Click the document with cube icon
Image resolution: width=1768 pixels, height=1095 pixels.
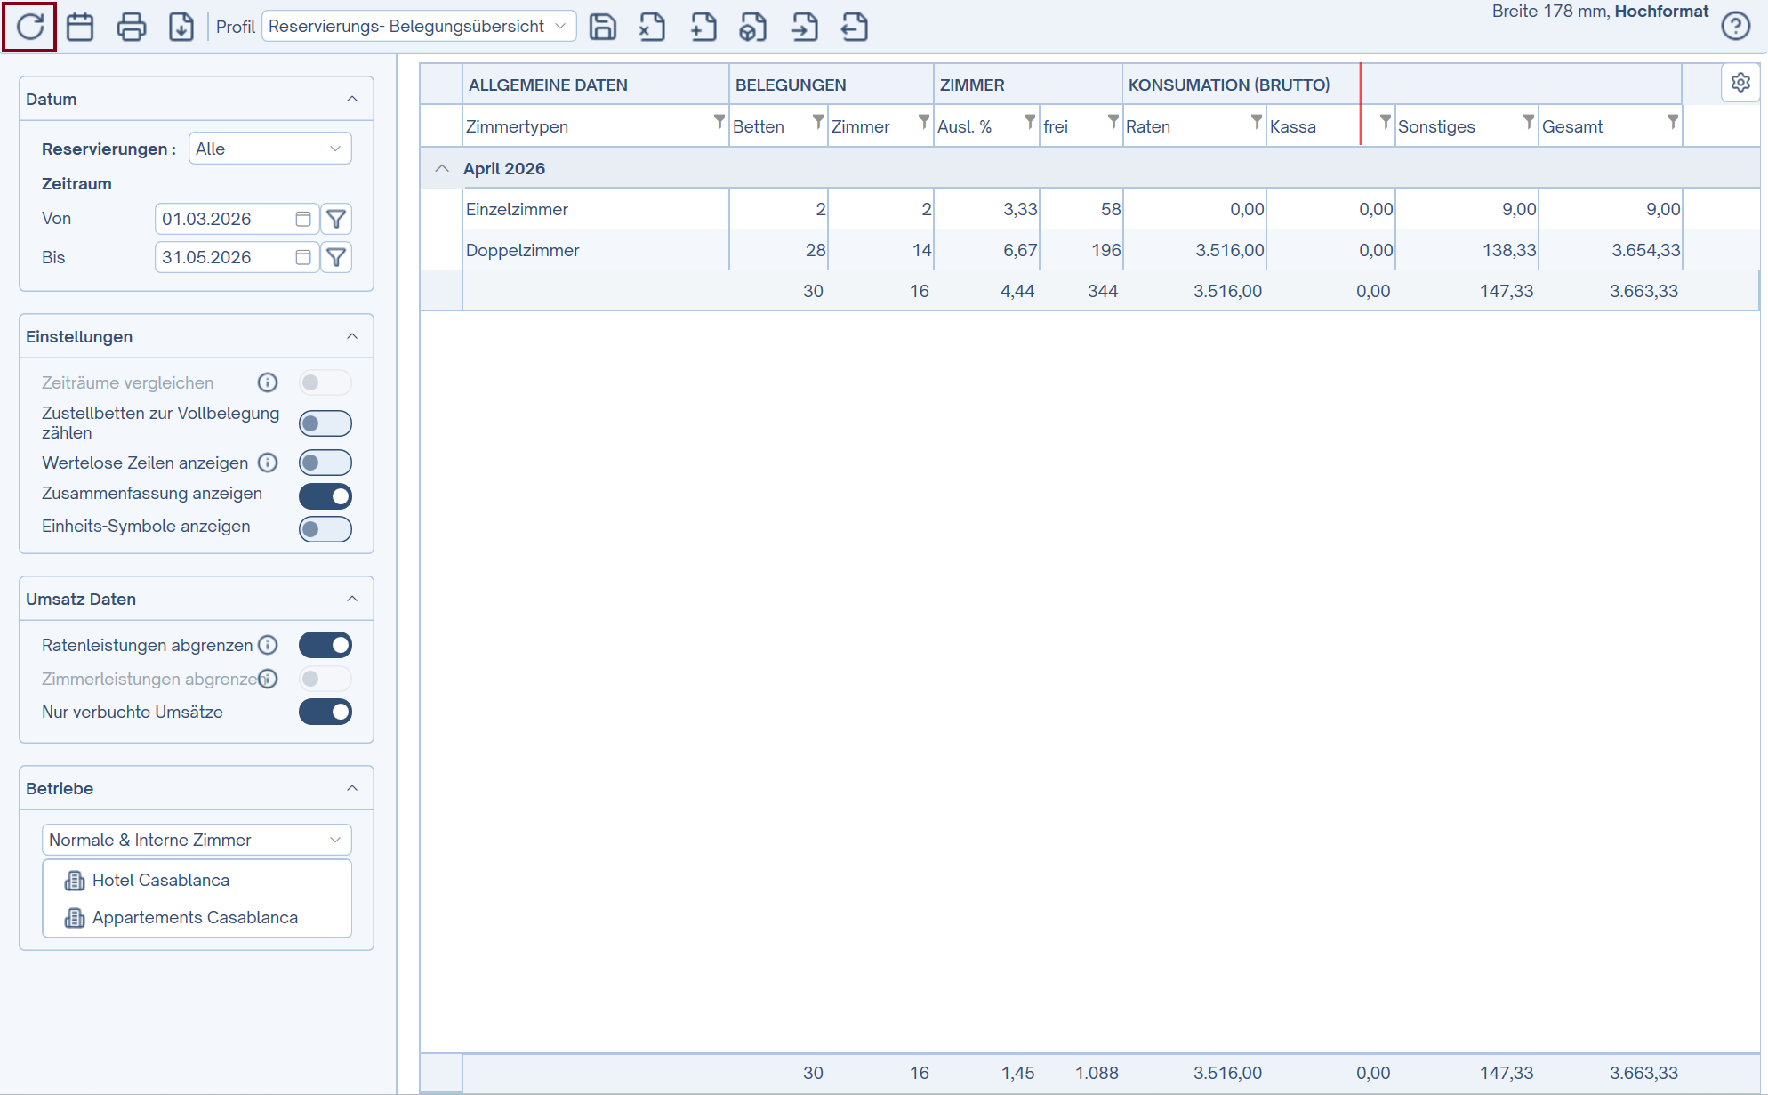click(x=752, y=27)
